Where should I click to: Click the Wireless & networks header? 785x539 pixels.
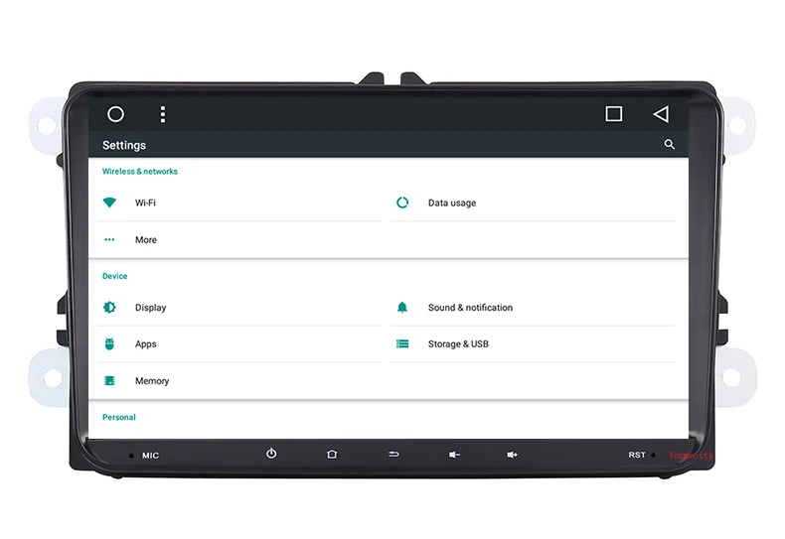point(140,171)
